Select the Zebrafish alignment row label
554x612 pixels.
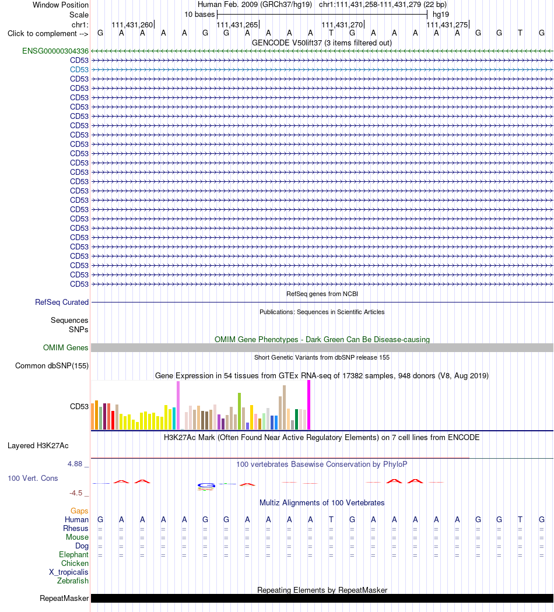pos(73,581)
